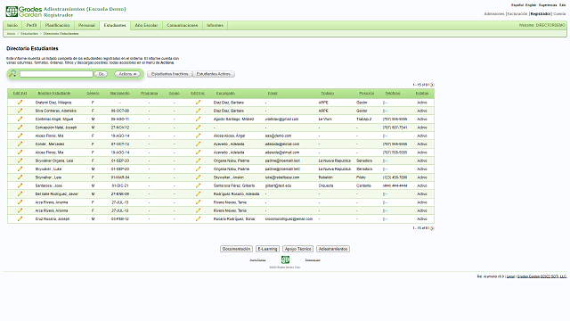Edit guardian pencil in Skywalker, Luke row
This screenshot has height=321, width=570.
pos(198,169)
